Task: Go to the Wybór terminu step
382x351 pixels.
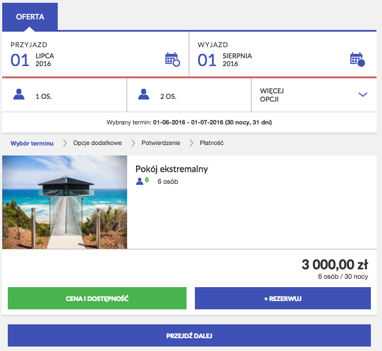Action: pos(32,143)
